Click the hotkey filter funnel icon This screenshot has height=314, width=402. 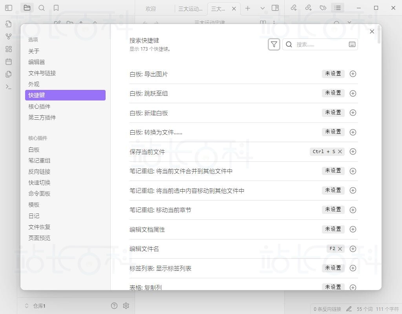pos(274,44)
